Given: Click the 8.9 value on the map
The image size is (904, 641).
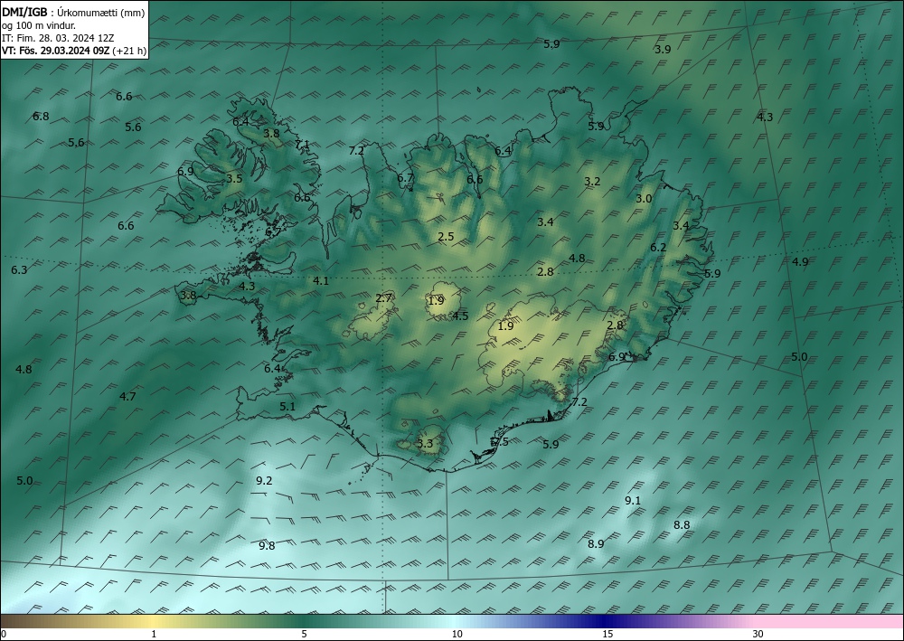Looking at the screenshot, I should pyautogui.click(x=596, y=543).
